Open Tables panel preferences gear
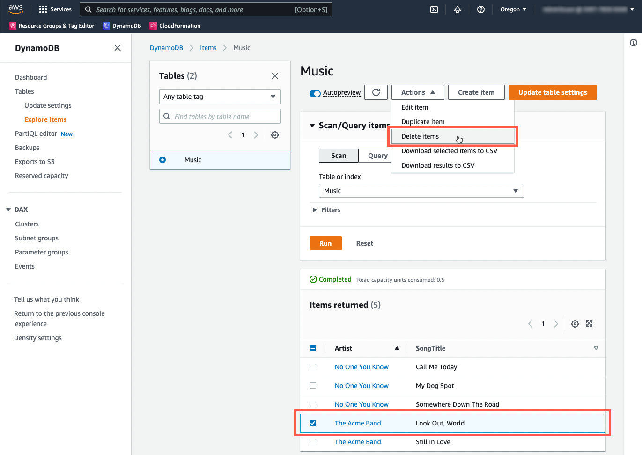The image size is (642, 455). click(x=275, y=135)
